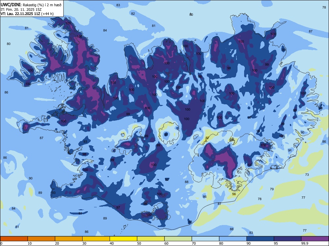Click the '95' value inside the circular glacier outline
Viewport: 329px width, 246px height.
click(166, 134)
